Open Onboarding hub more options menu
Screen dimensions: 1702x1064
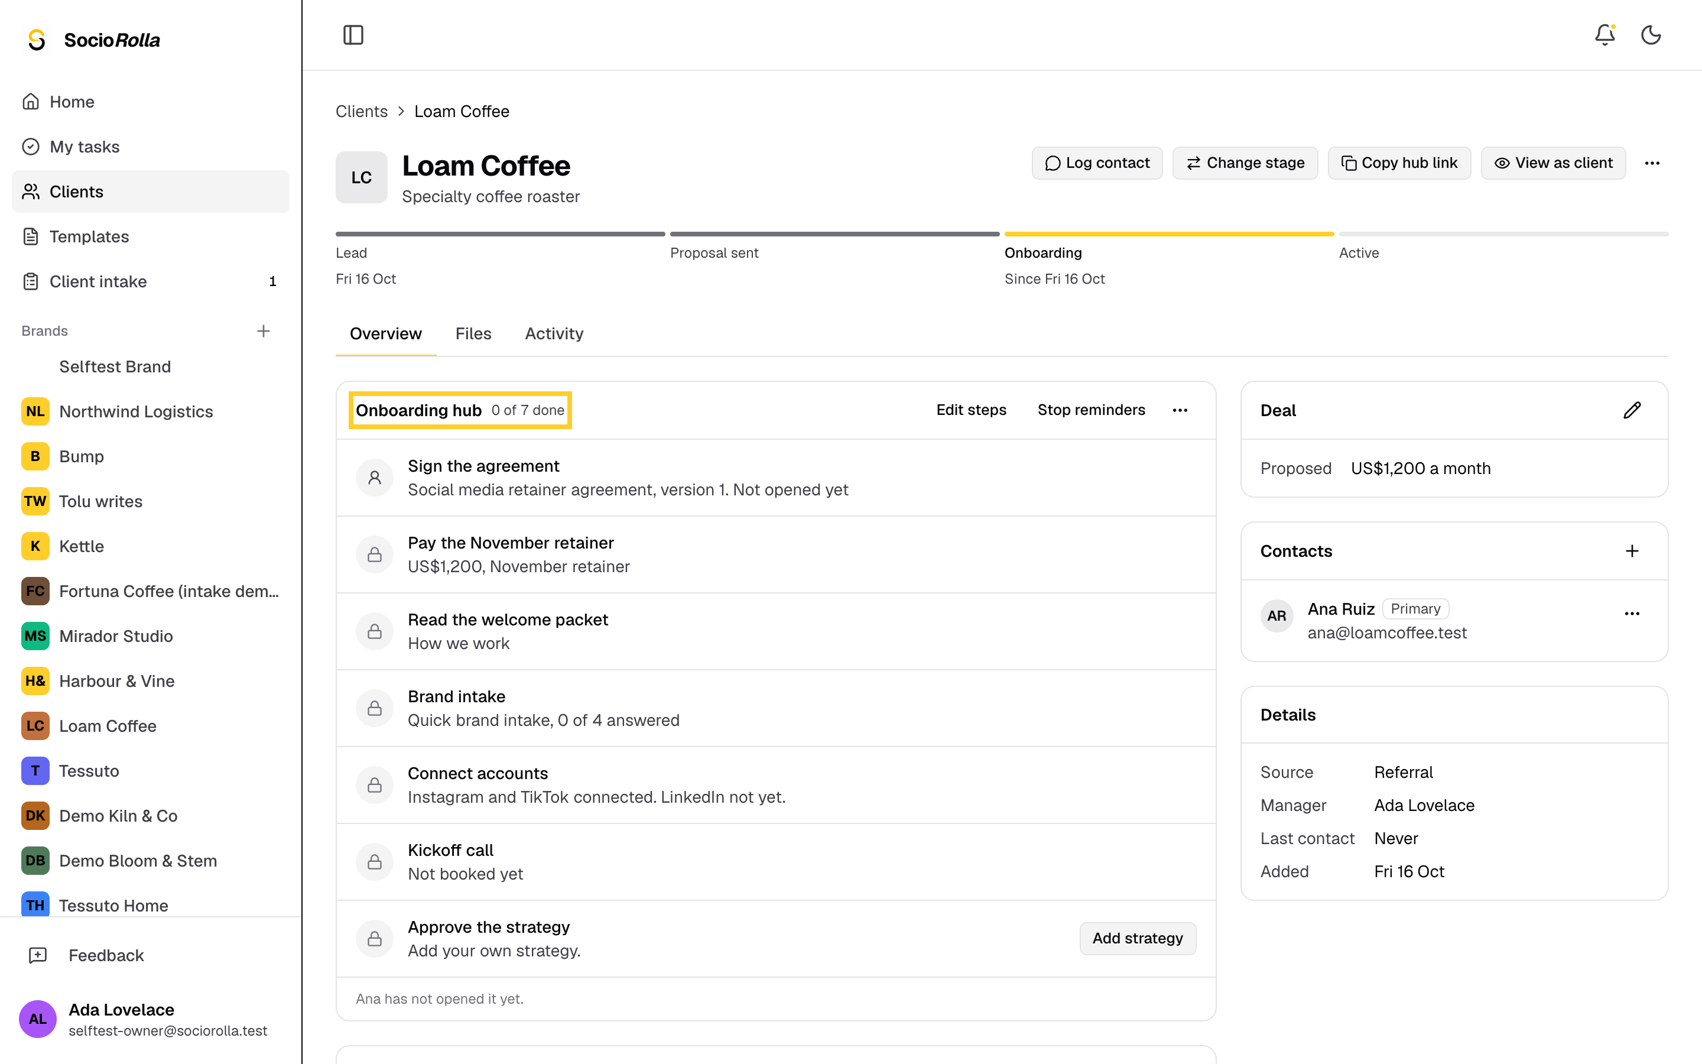1180,410
